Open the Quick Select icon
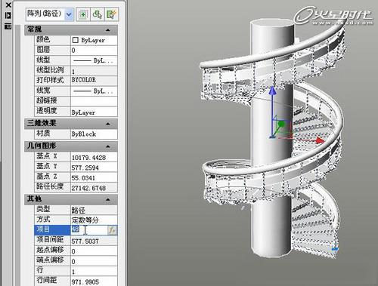 111,14
